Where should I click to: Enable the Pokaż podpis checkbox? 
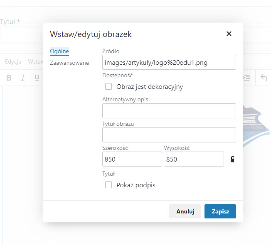[108, 185]
